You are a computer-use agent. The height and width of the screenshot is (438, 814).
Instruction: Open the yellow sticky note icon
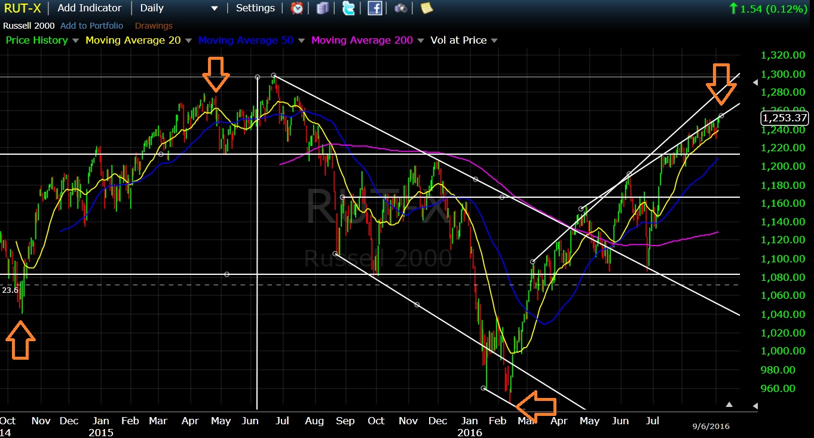point(426,8)
